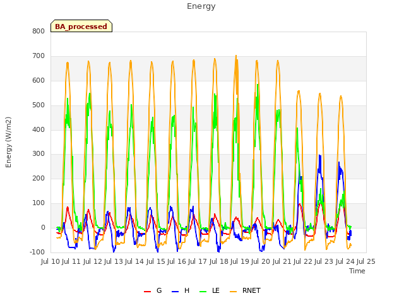Click the Energy (W/m2) y-axis label
Viewport: 404px width, 303px height.
tap(8, 142)
